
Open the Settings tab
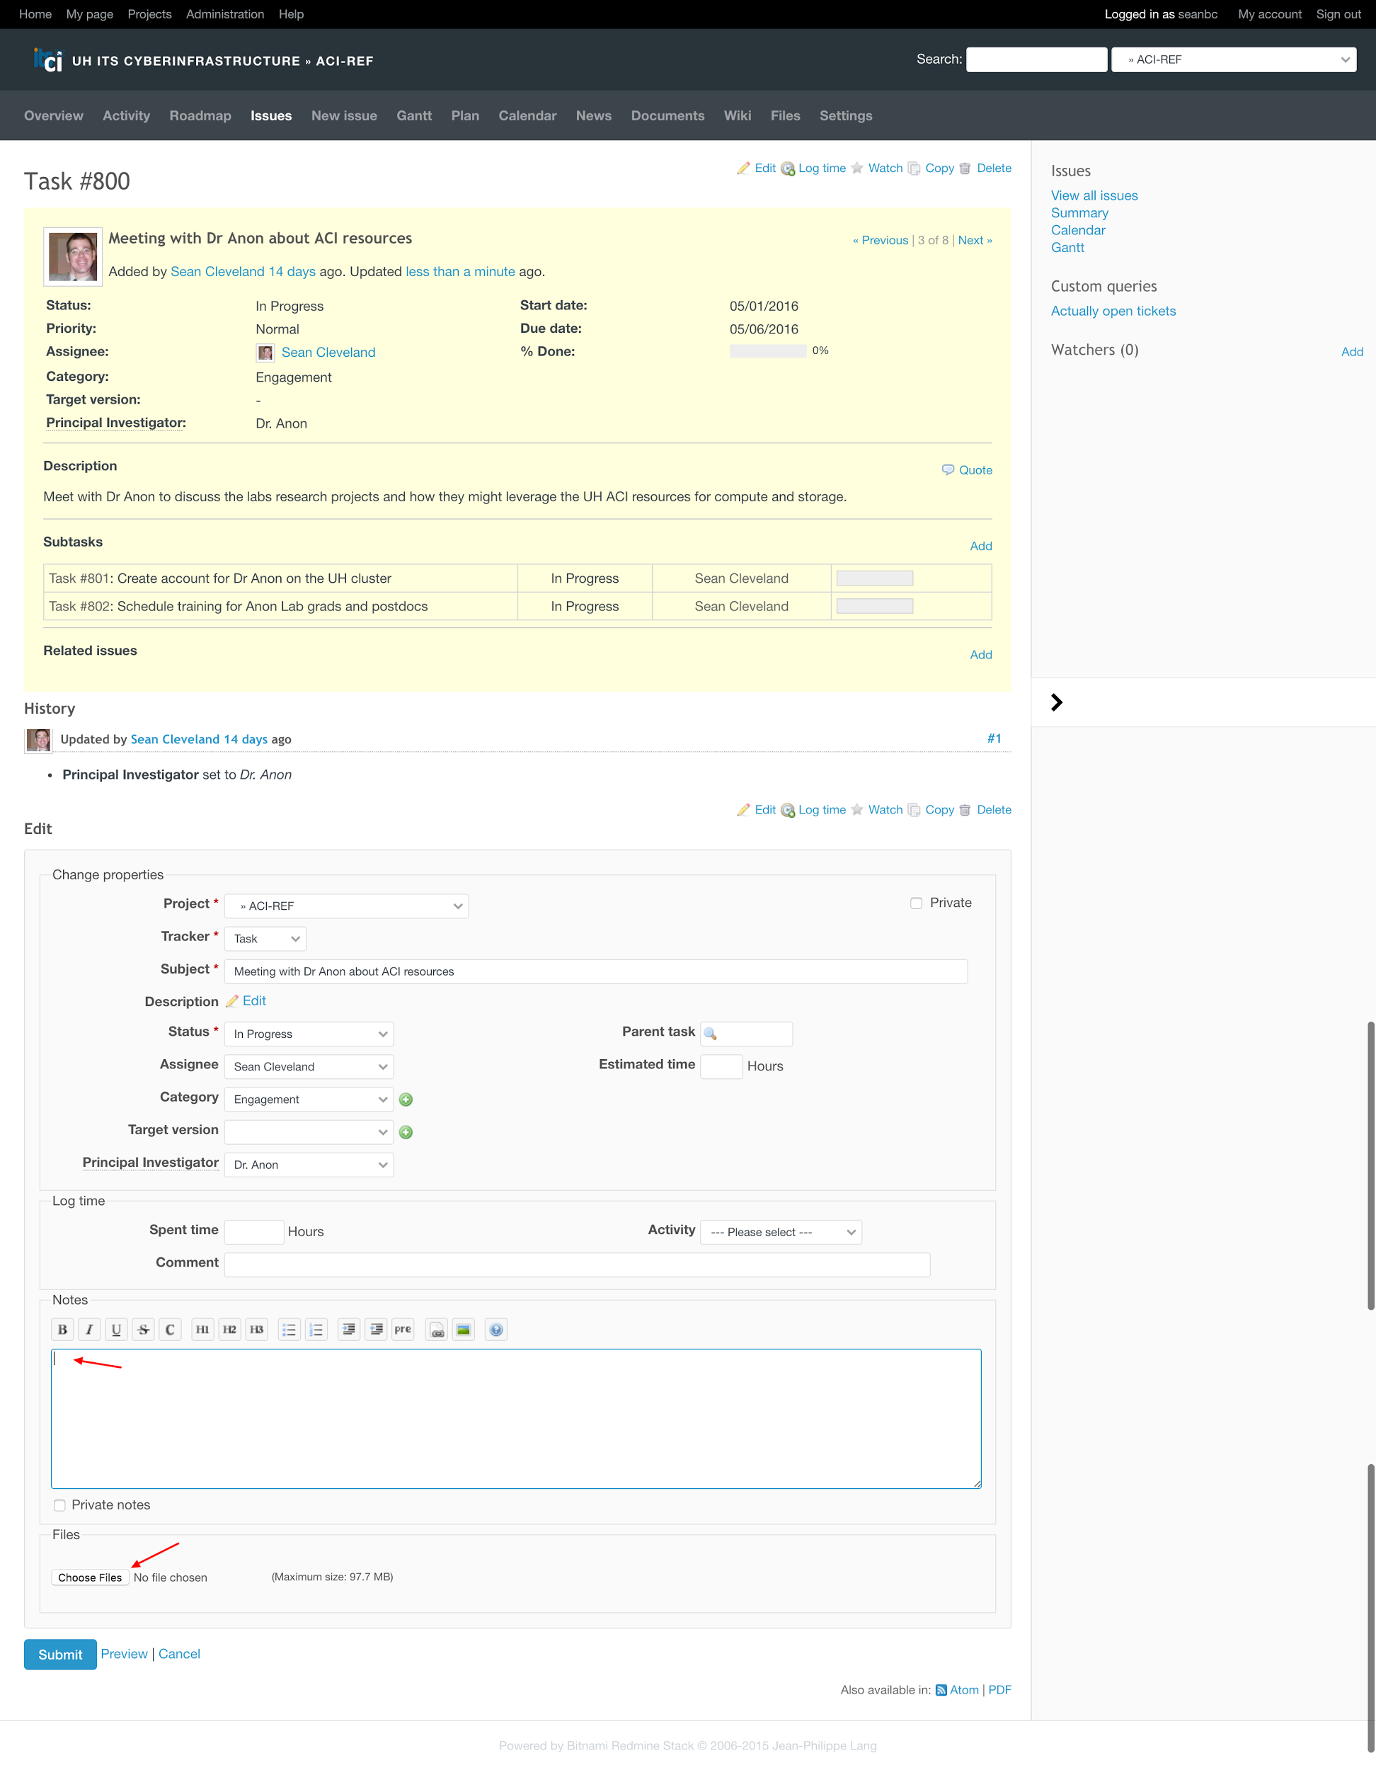pyautogui.click(x=846, y=116)
